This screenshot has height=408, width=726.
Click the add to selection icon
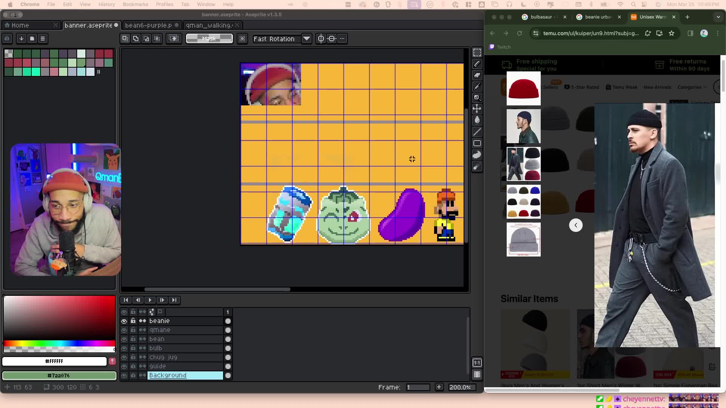pyautogui.click(x=136, y=39)
